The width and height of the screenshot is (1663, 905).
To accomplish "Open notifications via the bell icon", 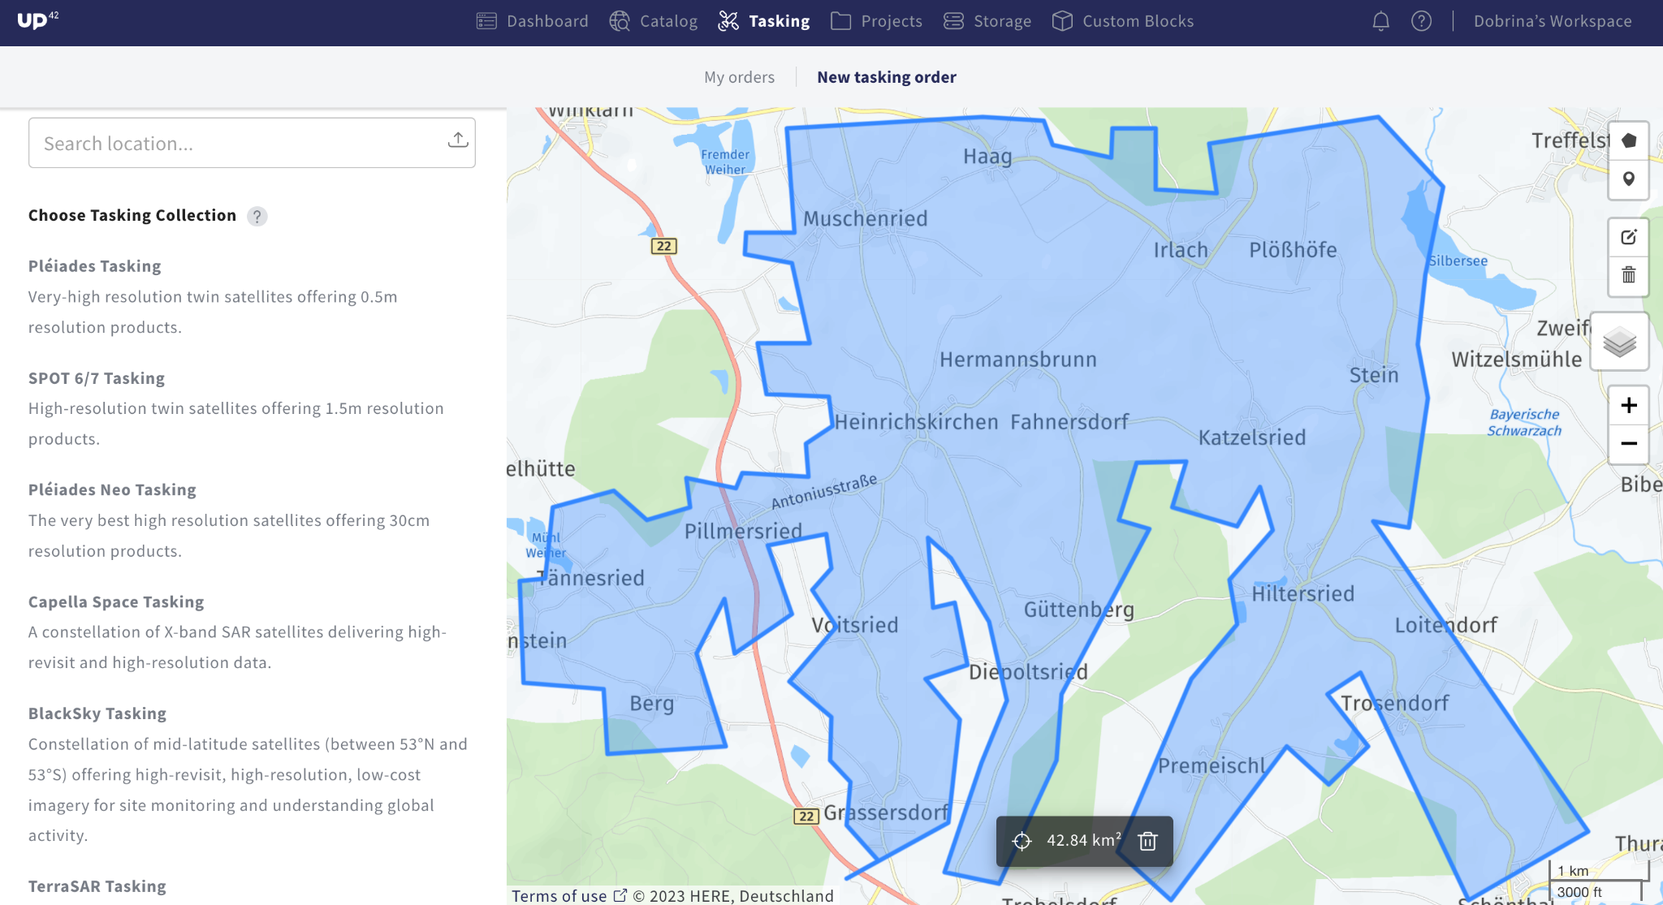I will click(1380, 21).
